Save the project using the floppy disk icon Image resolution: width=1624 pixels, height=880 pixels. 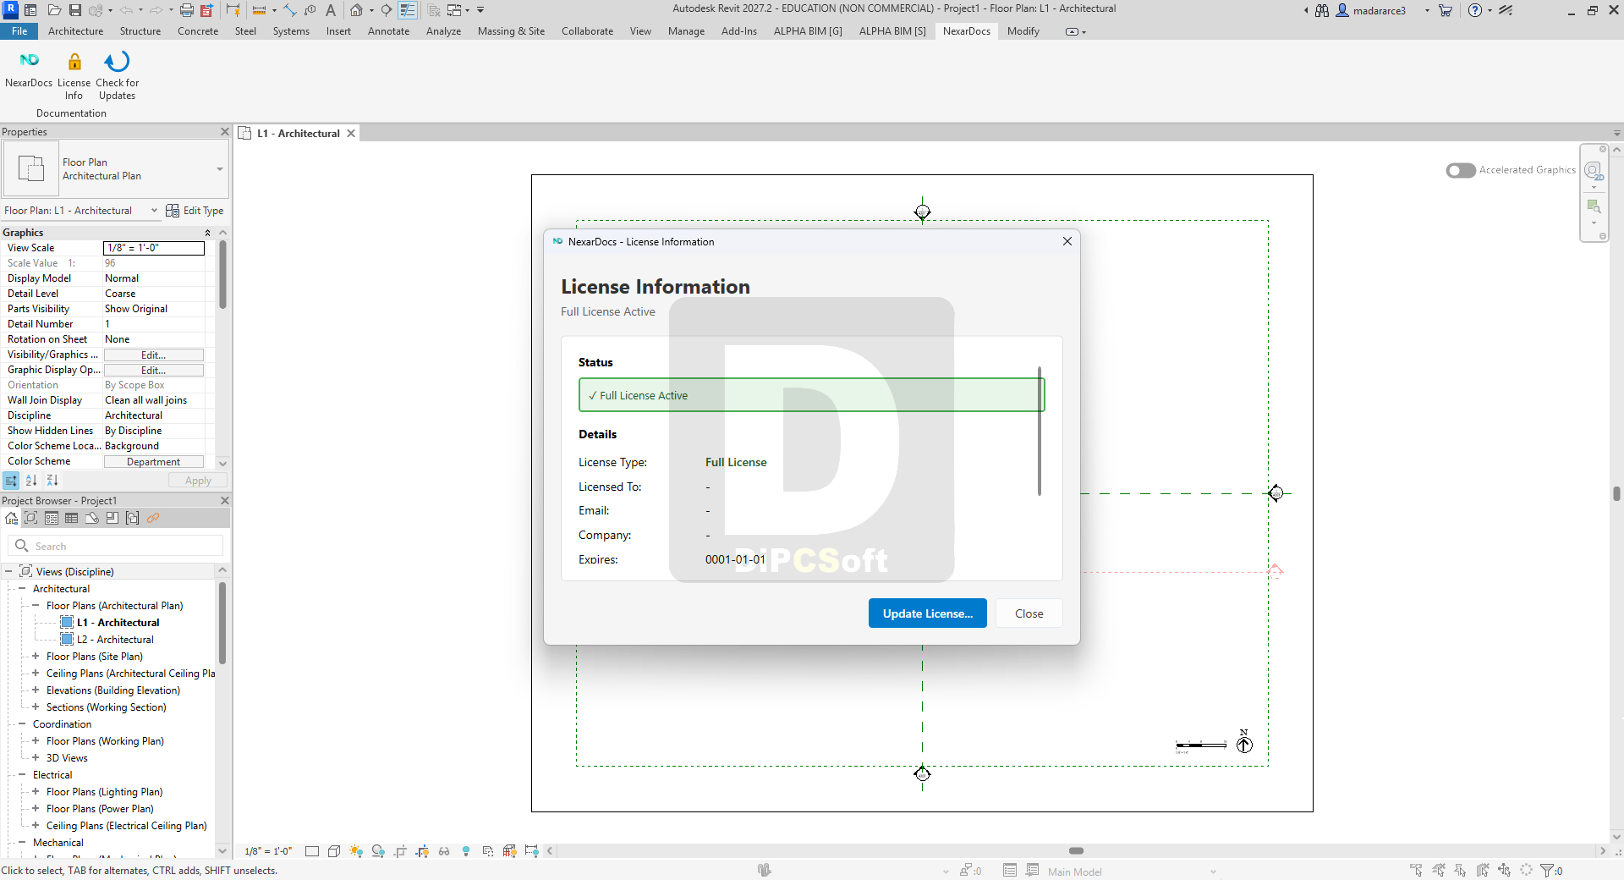click(75, 10)
